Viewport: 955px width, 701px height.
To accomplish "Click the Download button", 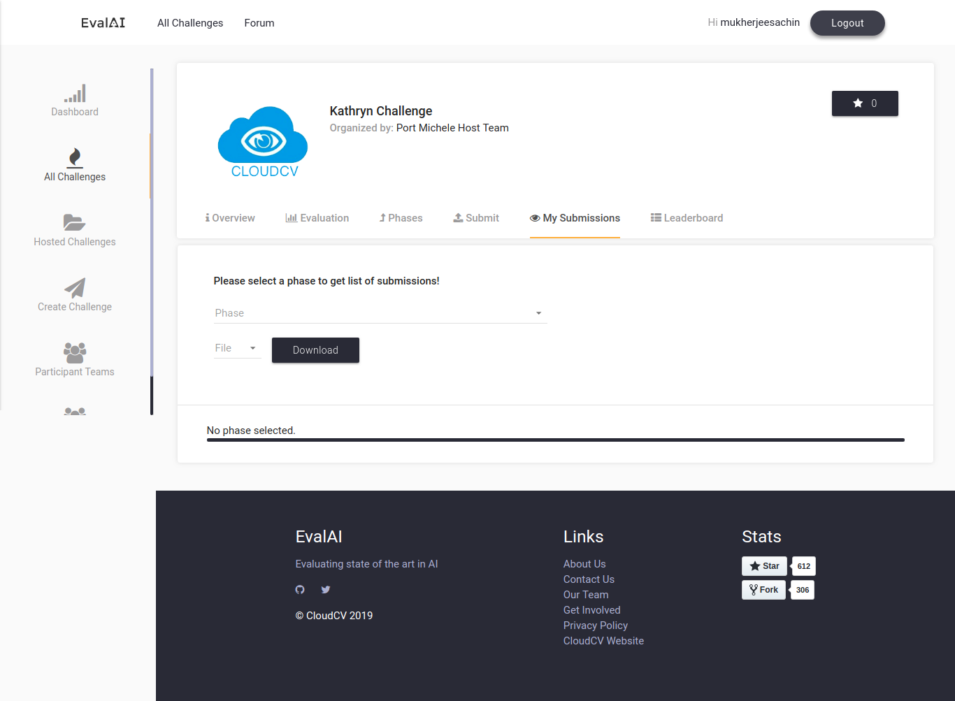I will 315,350.
